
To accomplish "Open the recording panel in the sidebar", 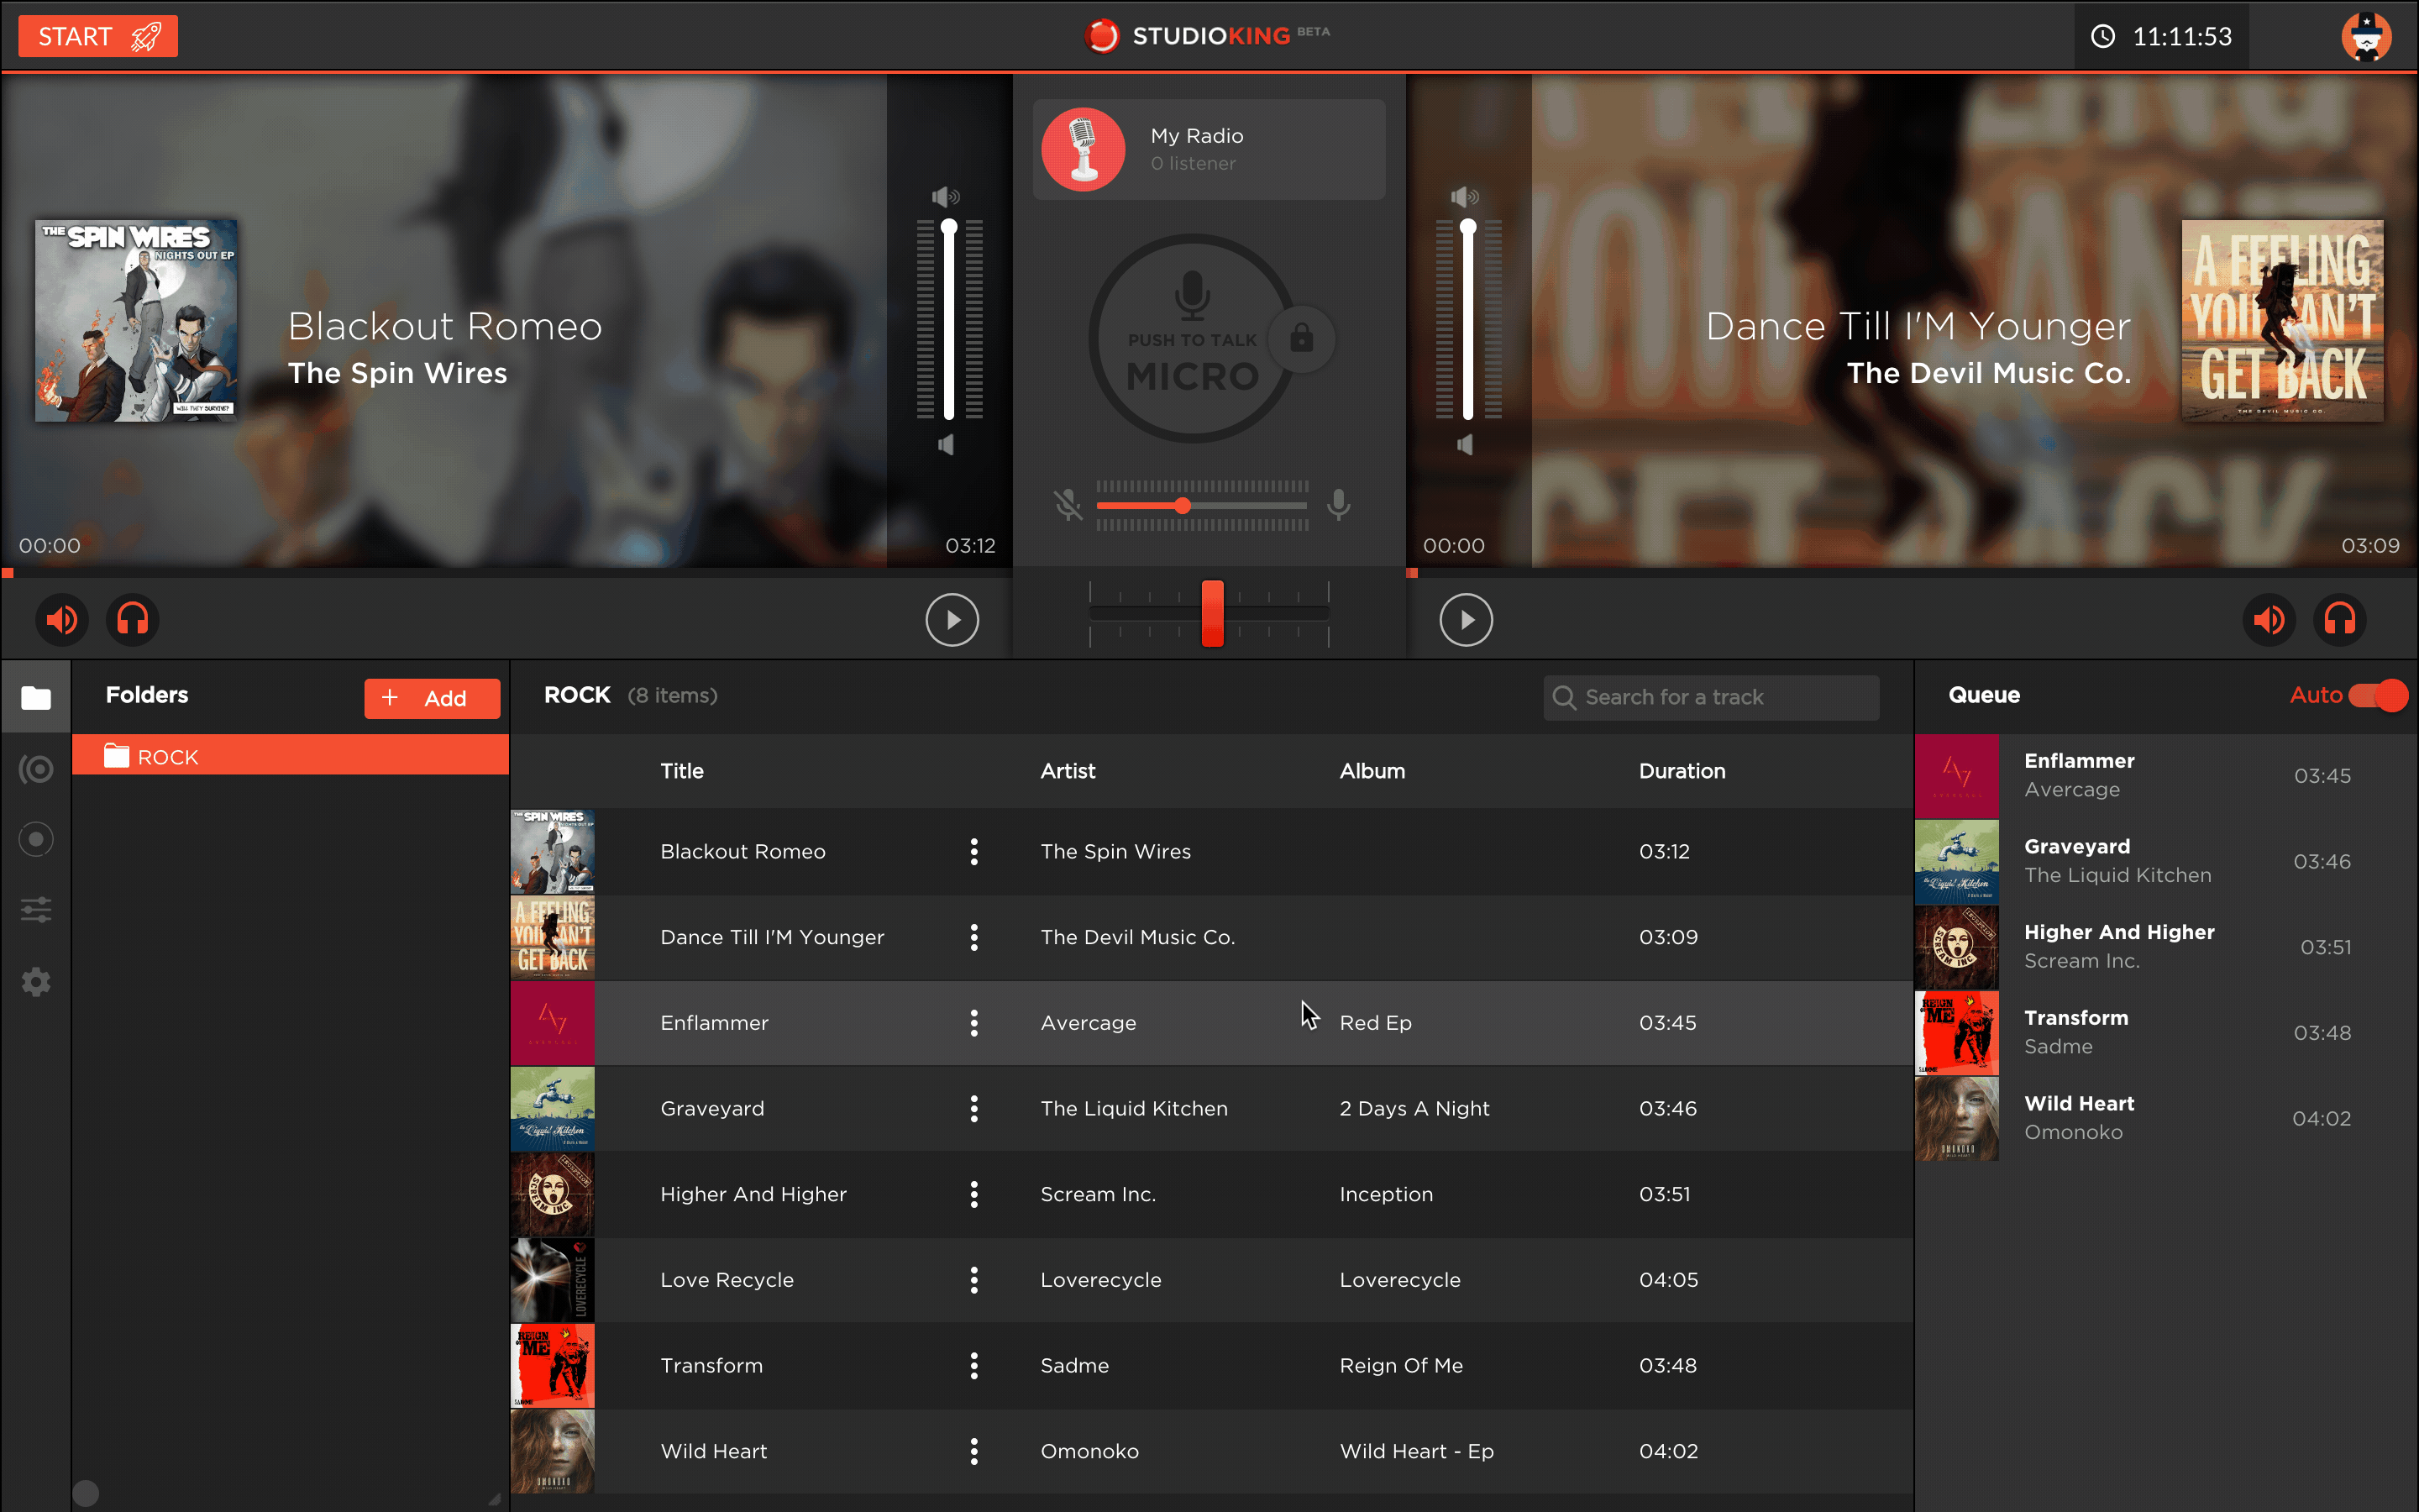I will [x=36, y=839].
